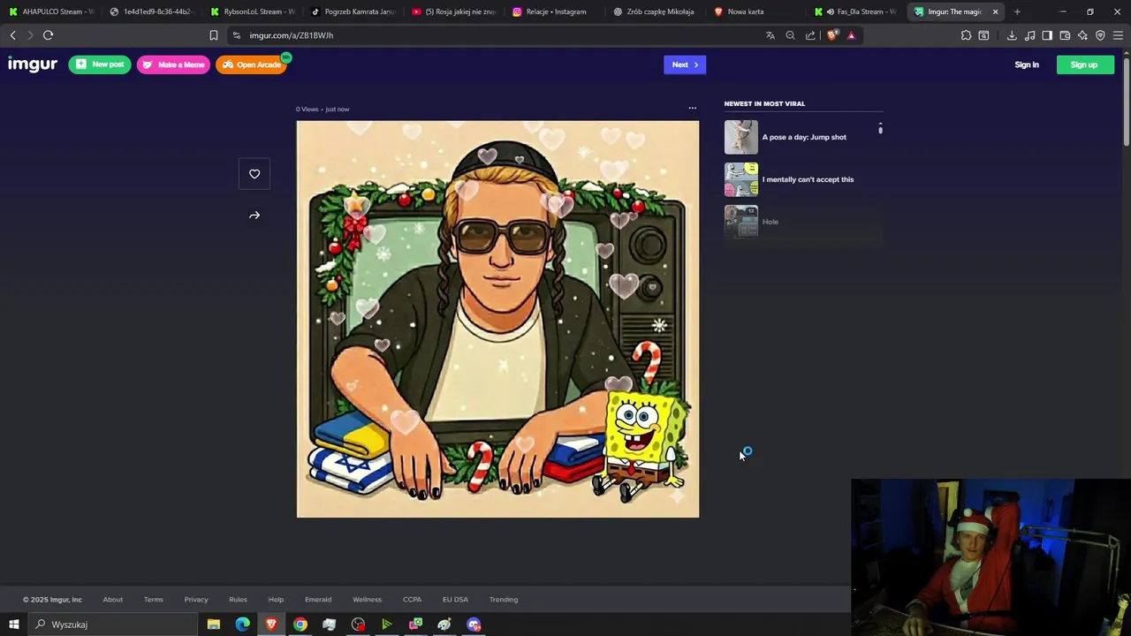
Task: Bookmark this page with the bookmark icon
Action: tap(213, 35)
